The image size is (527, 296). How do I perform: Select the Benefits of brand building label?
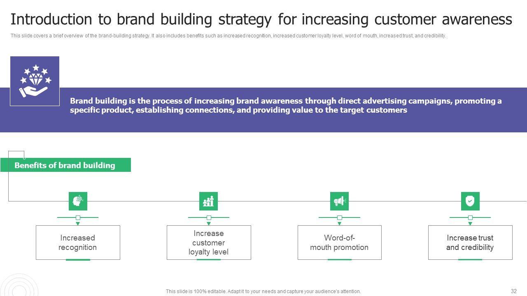65,165
